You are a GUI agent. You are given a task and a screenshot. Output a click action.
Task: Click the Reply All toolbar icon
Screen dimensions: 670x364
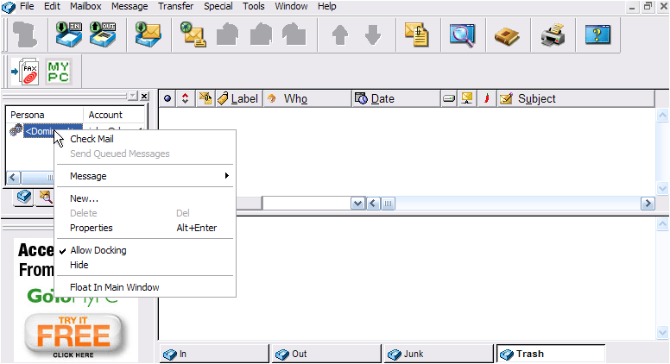tap(261, 35)
